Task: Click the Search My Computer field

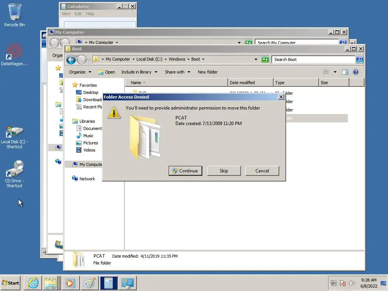Action: 297,42
